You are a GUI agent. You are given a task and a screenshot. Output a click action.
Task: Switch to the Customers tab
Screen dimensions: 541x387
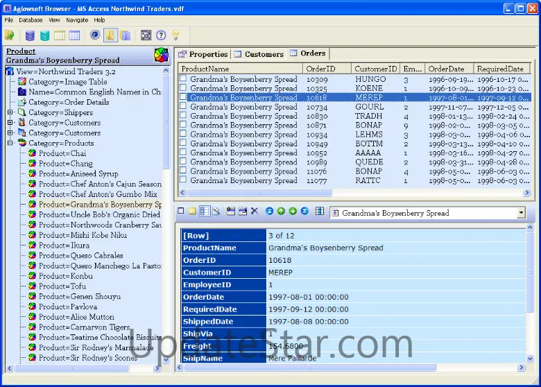click(x=259, y=54)
